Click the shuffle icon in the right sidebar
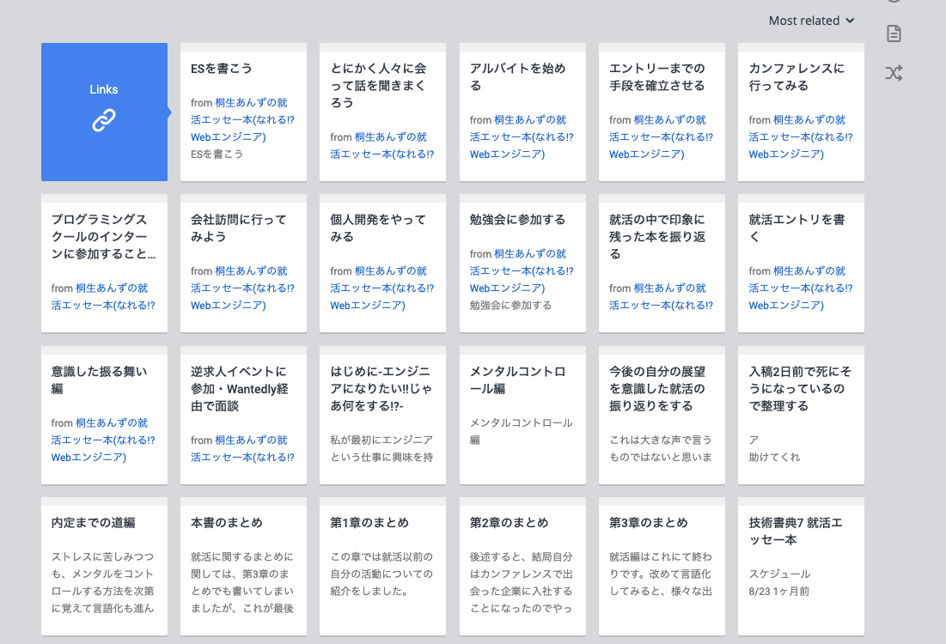The height and width of the screenshot is (644, 946). 894,74
